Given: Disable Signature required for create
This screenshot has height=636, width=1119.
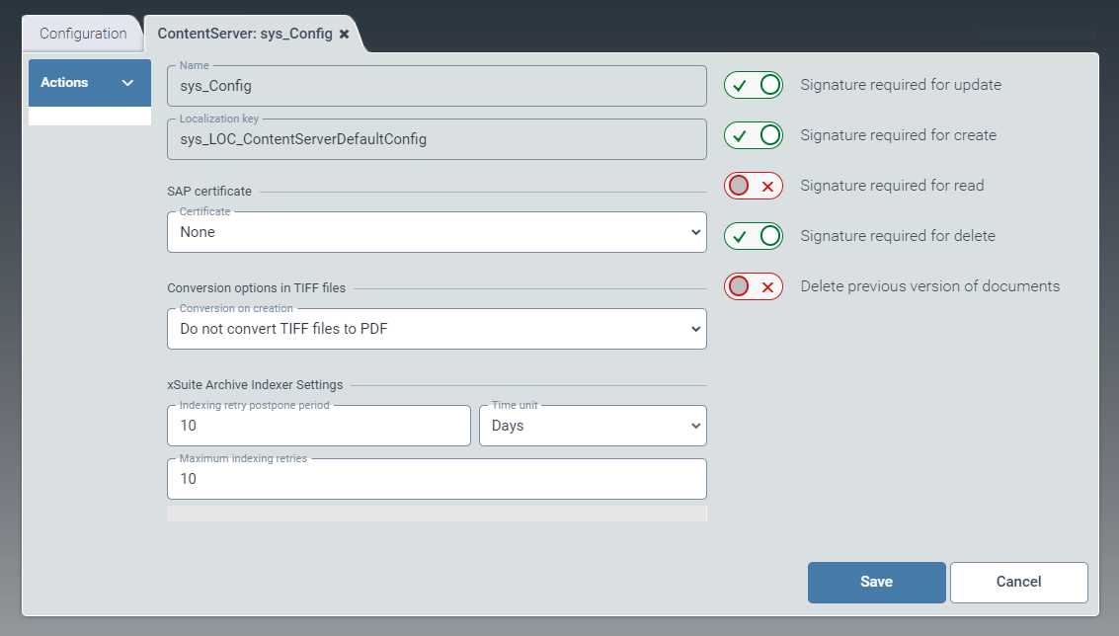Looking at the screenshot, I should click(754, 135).
